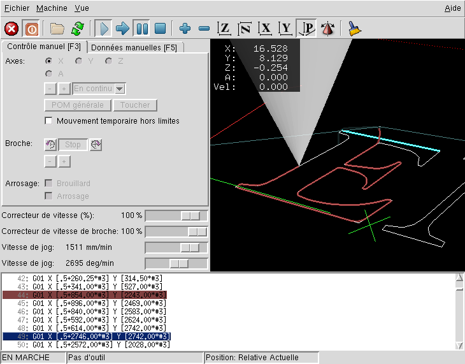Select G-code line 45 in listing
This screenshot has width=465, height=364.
coord(96,303)
